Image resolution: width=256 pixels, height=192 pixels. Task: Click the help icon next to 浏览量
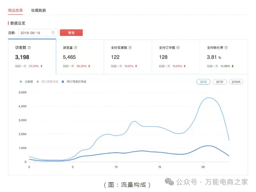click(76, 48)
